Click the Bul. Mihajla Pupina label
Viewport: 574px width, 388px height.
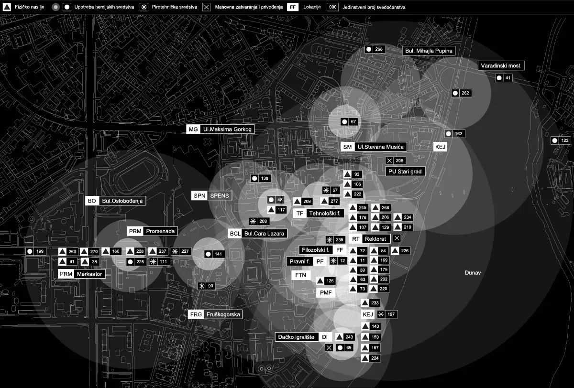429,50
